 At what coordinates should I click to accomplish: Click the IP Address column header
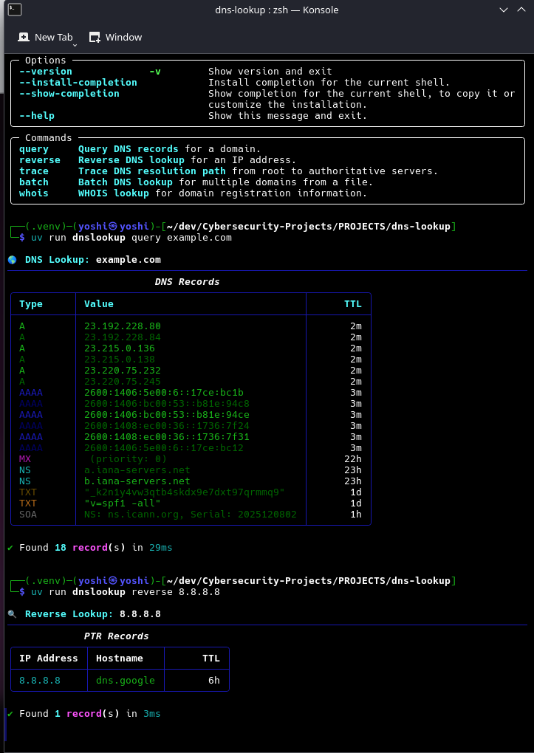click(x=49, y=658)
